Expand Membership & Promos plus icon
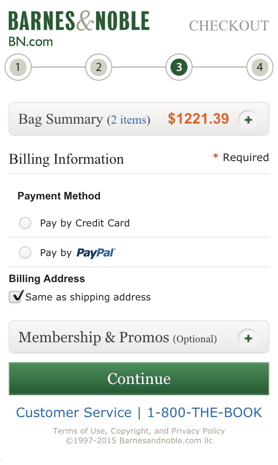278x465 pixels. pos(248,338)
